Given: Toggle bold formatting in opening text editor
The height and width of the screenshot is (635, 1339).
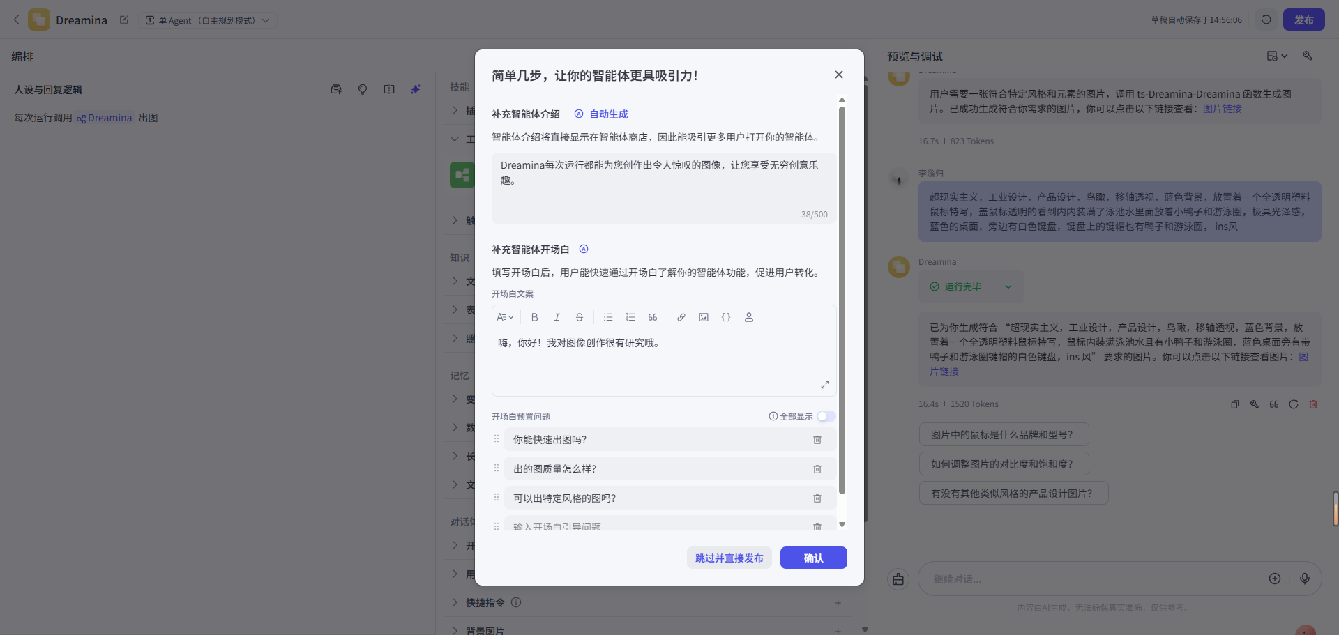Looking at the screenshot, I should pos(535,317).
